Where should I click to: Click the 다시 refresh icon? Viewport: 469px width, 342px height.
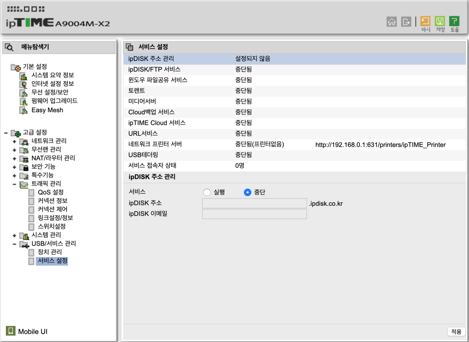pos(425,21)
